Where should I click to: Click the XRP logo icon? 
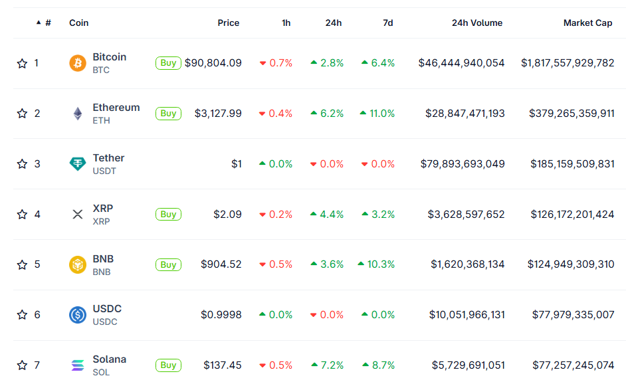pos(78,214)
